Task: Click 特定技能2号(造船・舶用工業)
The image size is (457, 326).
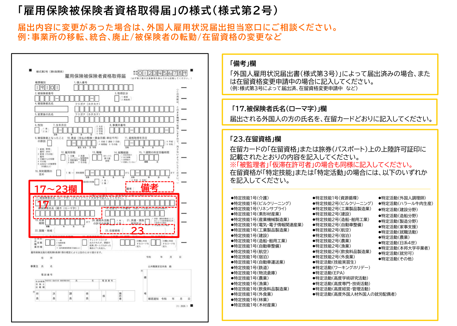Action: tap(341, 220)
